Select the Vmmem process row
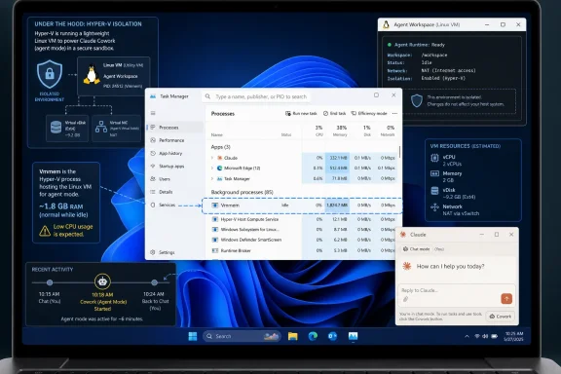Image resolution: width=561 pixels, height=374 pixels. click(x=302, y=206)
